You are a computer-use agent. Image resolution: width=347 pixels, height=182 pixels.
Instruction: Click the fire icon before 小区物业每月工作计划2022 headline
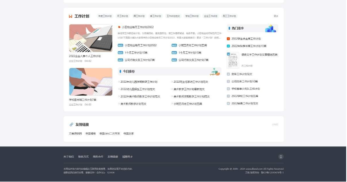pos(119,27)
